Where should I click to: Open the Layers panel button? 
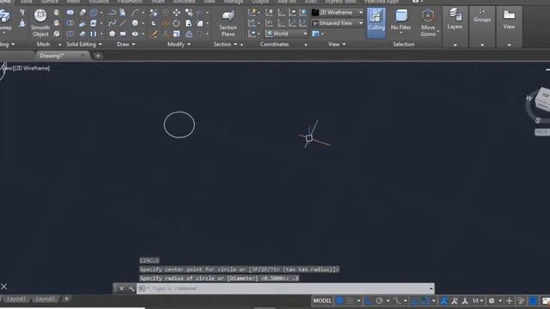pyautogui.click(x=455, y=27)
